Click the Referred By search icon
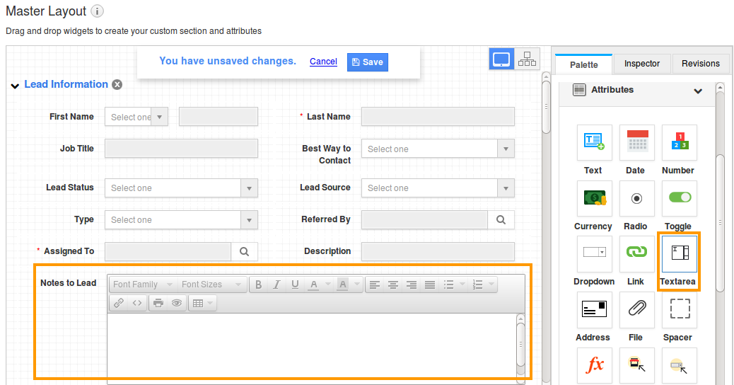 [501, 219]
